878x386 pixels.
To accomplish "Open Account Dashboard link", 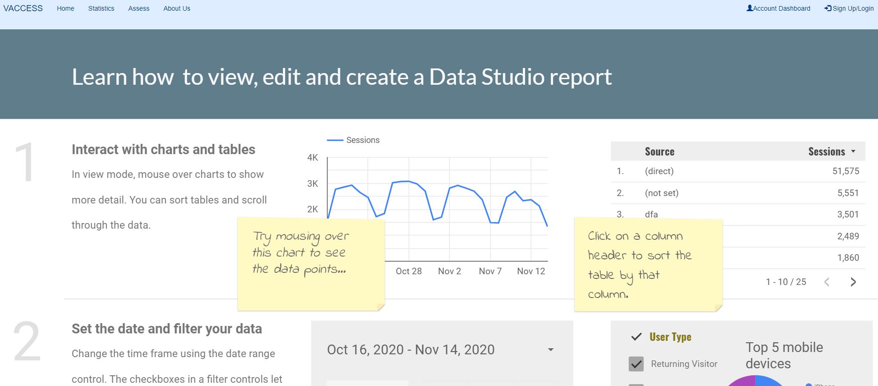I will point(779,8).
